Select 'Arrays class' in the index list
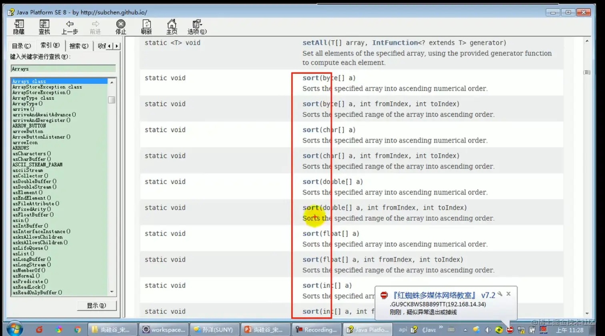 59,81
